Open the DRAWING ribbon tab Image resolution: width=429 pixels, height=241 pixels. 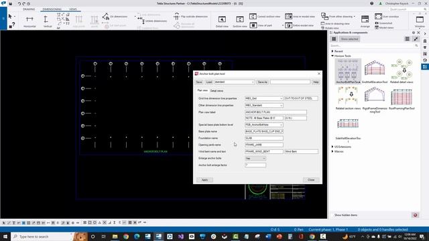coord(29,9)
